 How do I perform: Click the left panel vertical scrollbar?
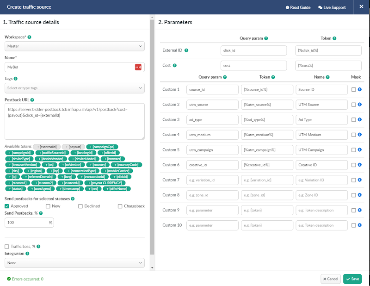coord(152,137)
